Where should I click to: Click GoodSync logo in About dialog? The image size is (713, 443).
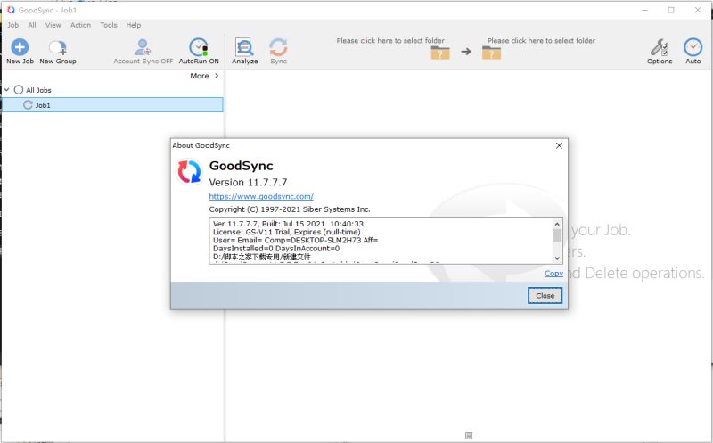(189, 171)
